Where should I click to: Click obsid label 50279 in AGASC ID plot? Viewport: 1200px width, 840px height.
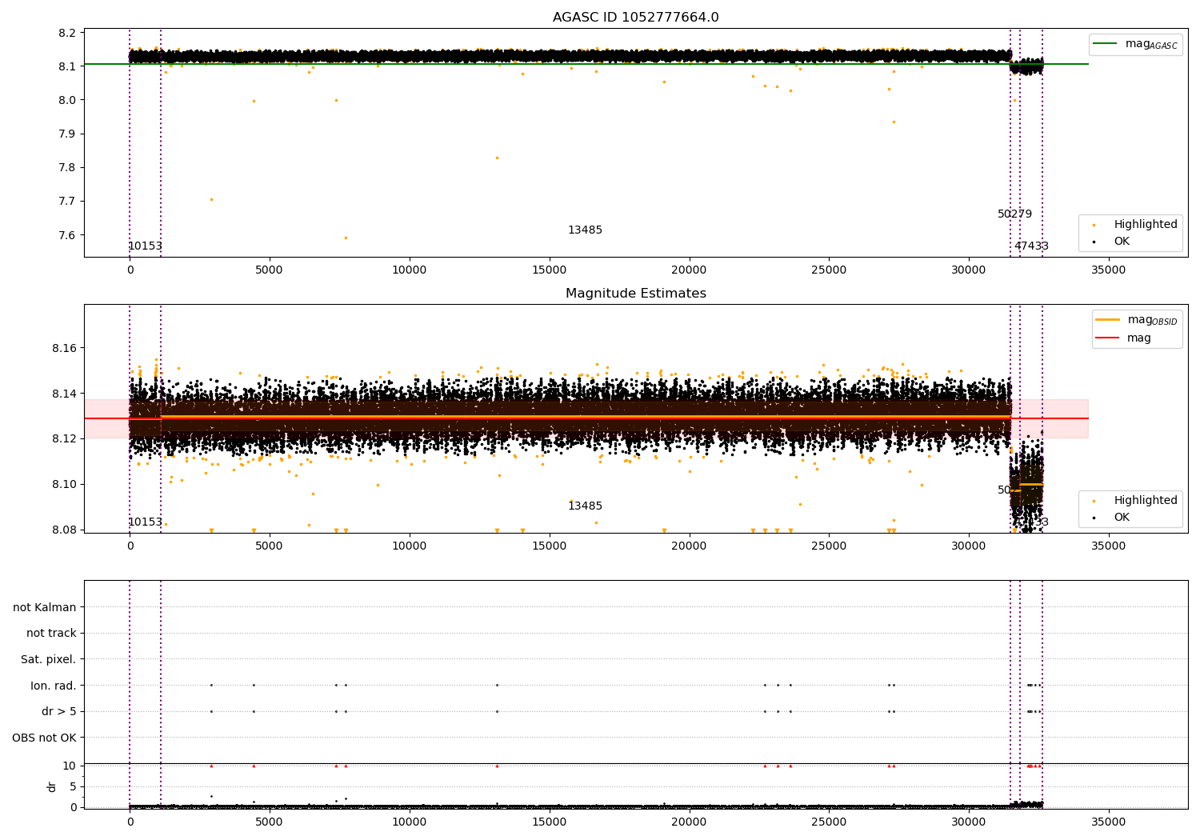pos(1014,214)
